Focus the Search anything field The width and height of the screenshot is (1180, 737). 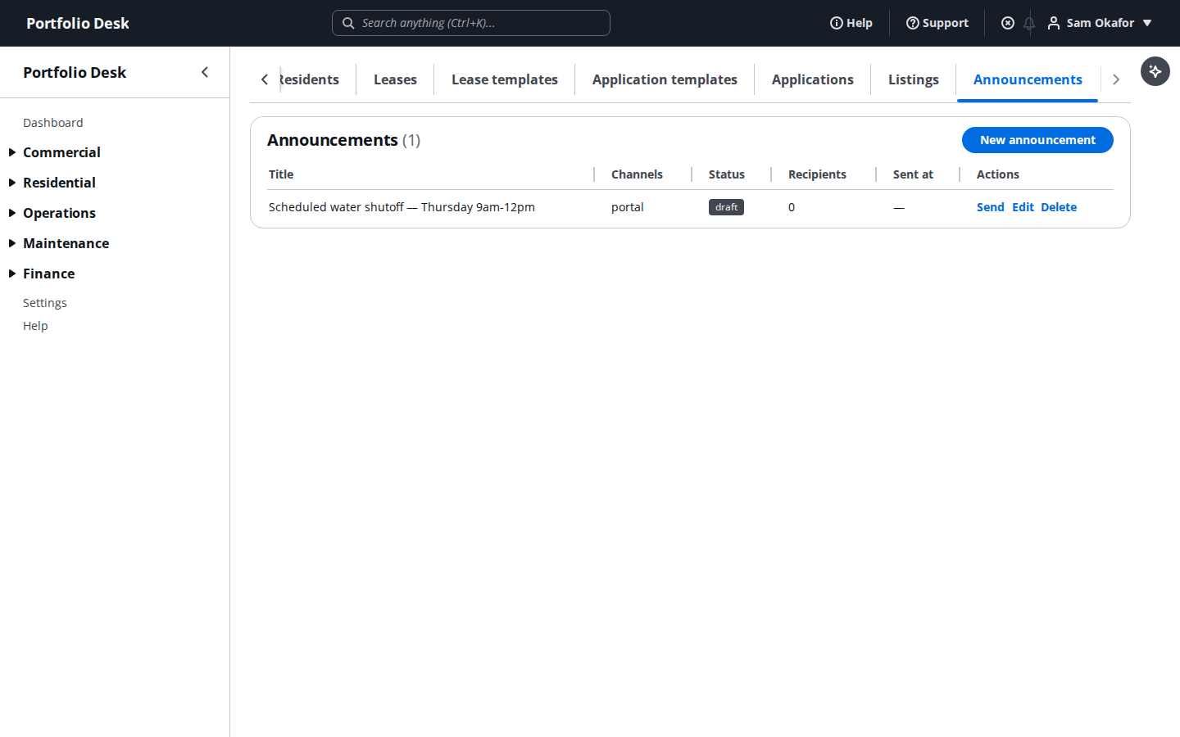[471, 23]
